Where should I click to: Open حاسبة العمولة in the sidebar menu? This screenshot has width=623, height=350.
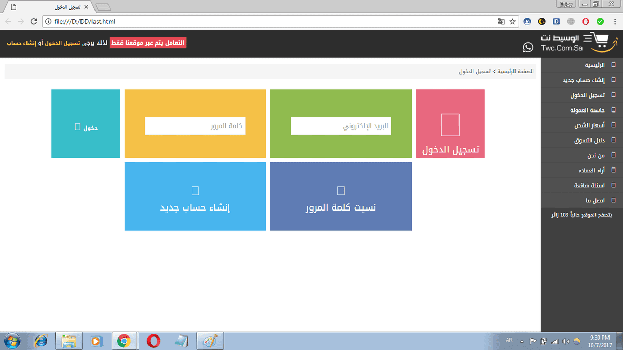tap(582, 110)
